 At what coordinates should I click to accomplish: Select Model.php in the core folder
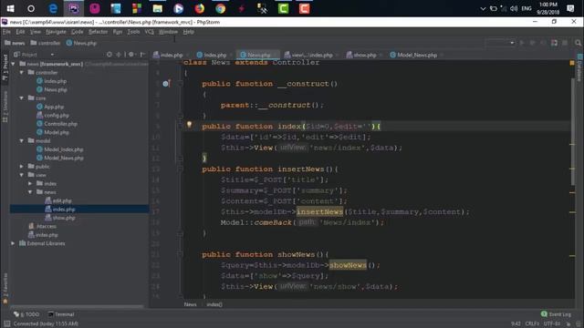pos(53,132)
